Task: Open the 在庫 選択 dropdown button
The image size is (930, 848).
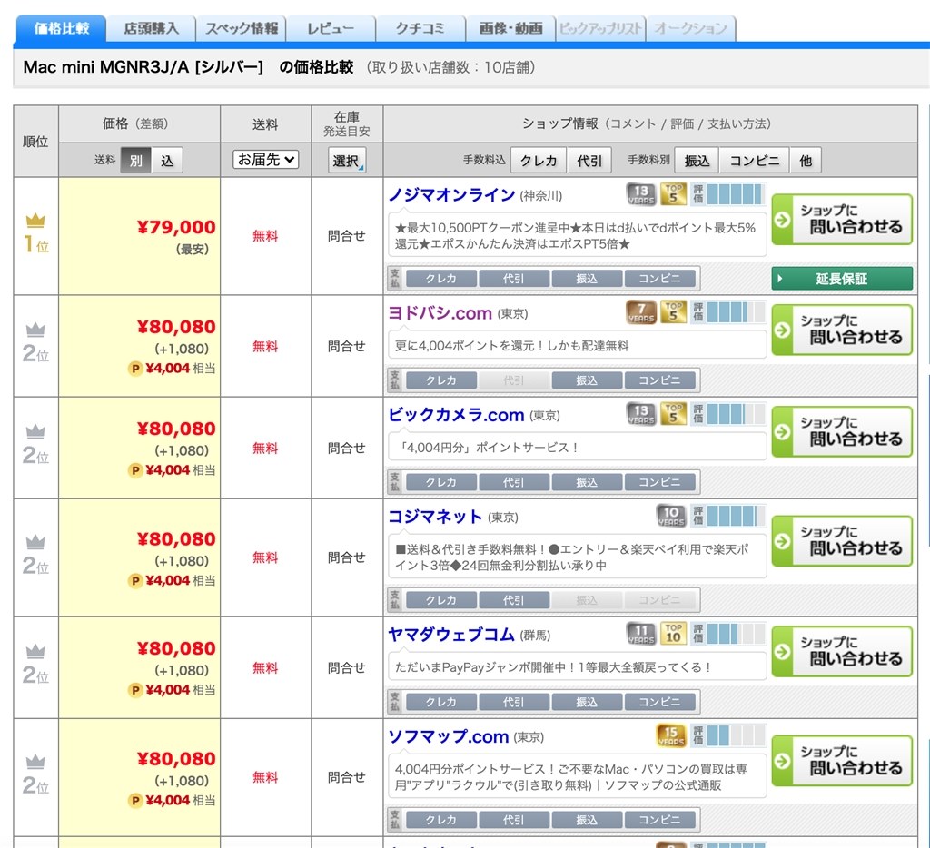Action: [347, 160]
